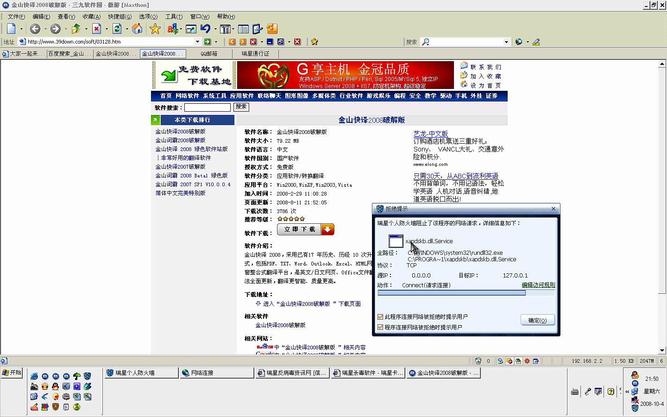Image resolution: width=667 pixels, height=417 pixels.
Task: Switch to the 百度搜索_金山 tab
Action: (x=69, y=54)
